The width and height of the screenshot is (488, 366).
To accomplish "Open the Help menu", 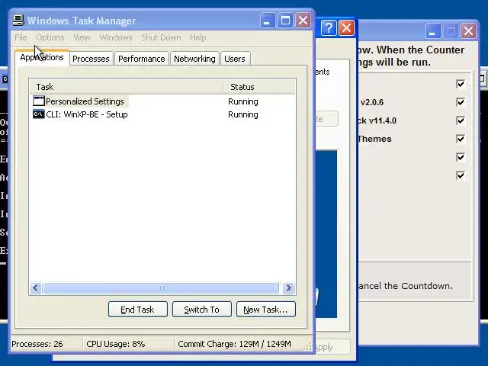I will click(x=198, y=37).
